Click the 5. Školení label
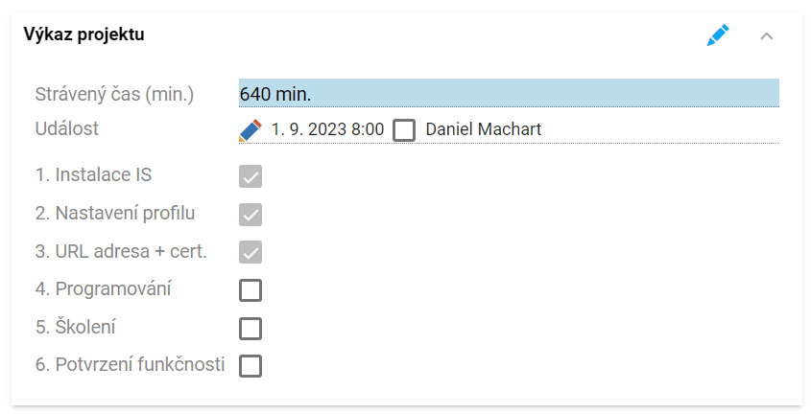This screenshot has height=414, width=811. pyautogui.click(x=76, y=327)
